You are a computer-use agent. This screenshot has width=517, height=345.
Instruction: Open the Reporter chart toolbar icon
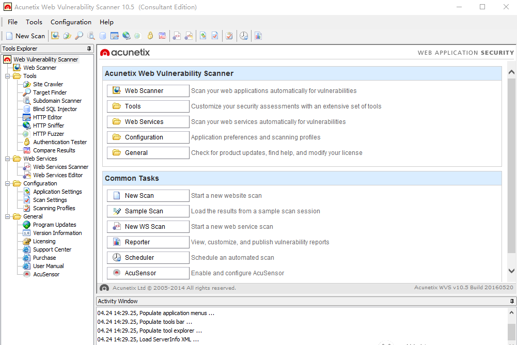pyautogui.click(x=258, y=36)
